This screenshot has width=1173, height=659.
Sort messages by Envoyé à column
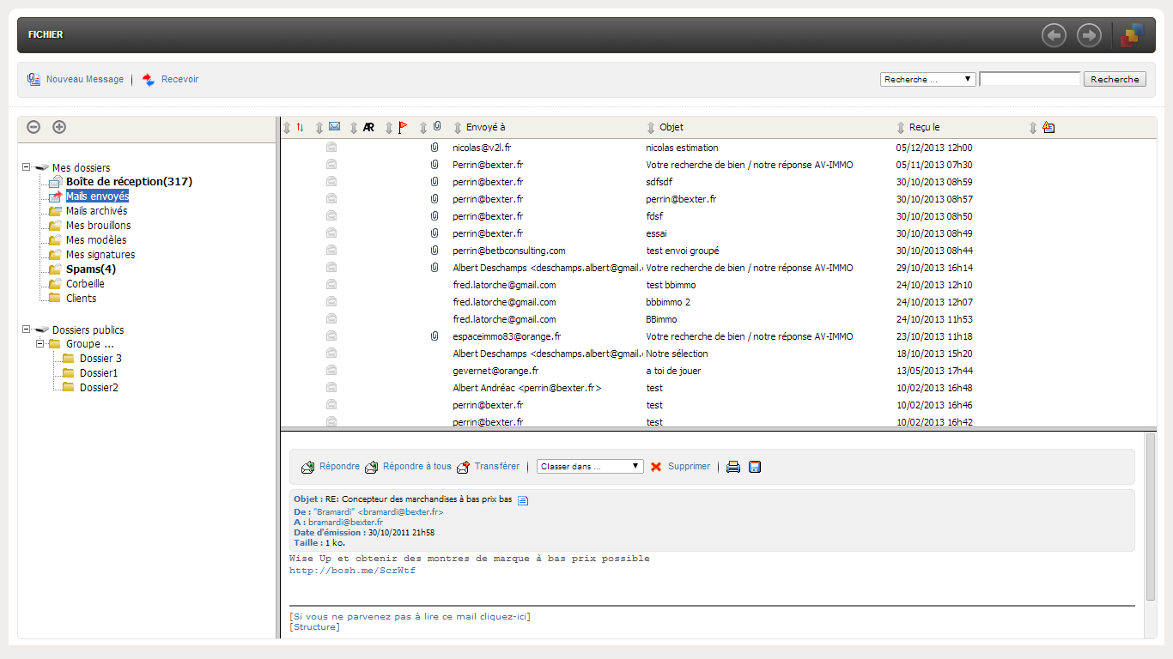click(x=486, y=127)
